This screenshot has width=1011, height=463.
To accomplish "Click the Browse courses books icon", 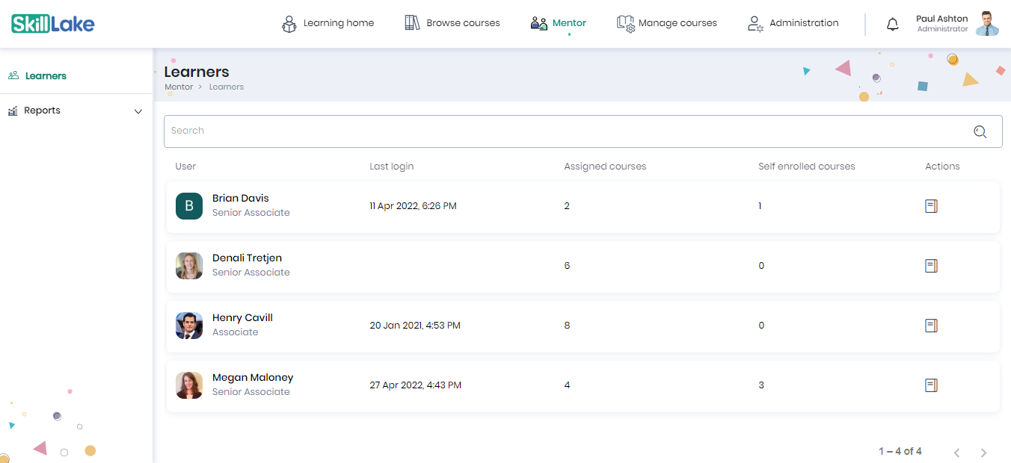I will 412,23.
